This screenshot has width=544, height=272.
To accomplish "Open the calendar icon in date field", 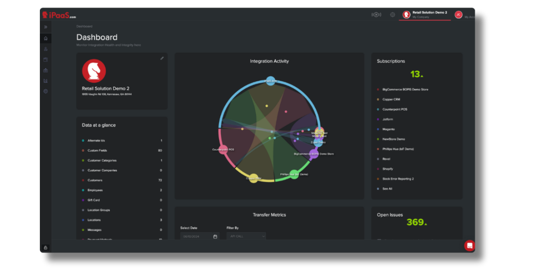I will tap(215, 236).
